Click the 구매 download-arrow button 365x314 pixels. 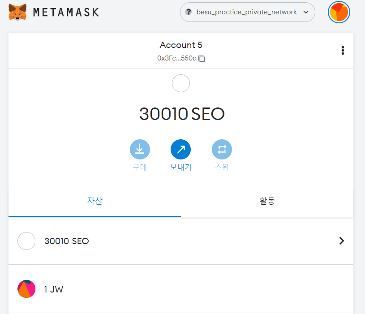[x=140, y=150]
